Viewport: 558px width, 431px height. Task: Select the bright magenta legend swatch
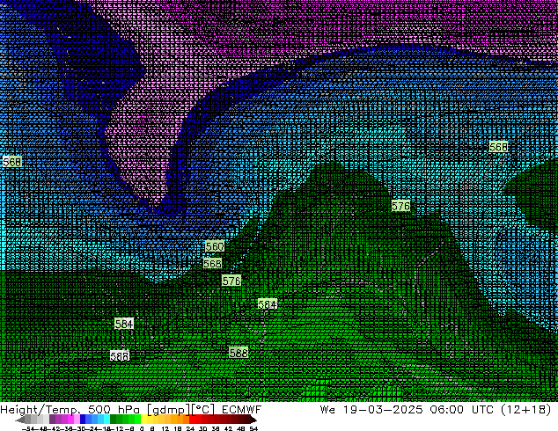point(70,419)
